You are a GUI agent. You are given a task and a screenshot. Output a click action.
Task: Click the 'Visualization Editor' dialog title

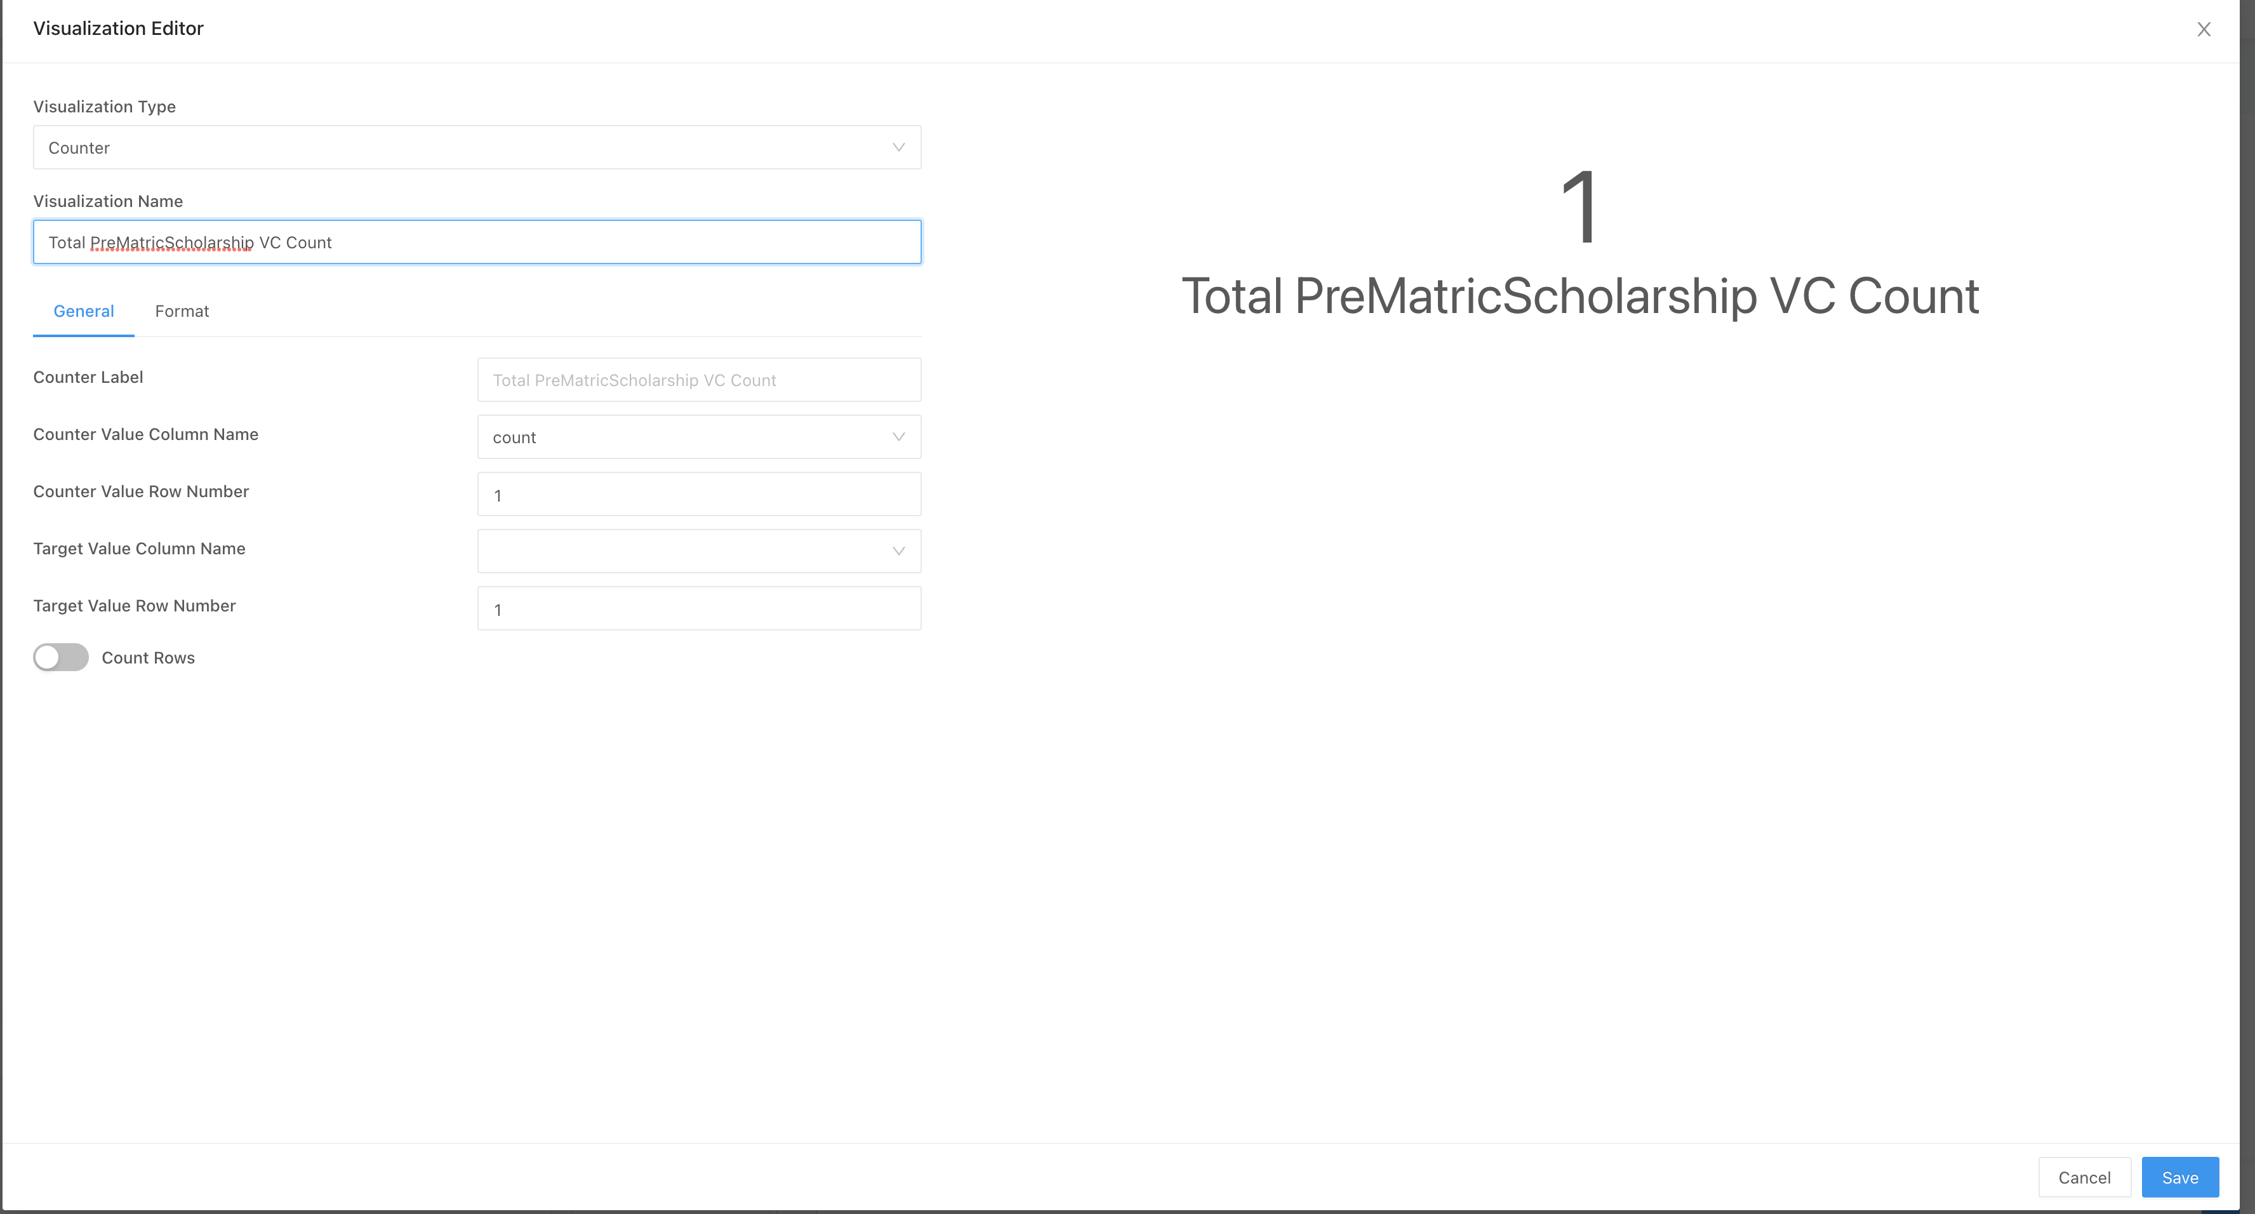point(118,29)
